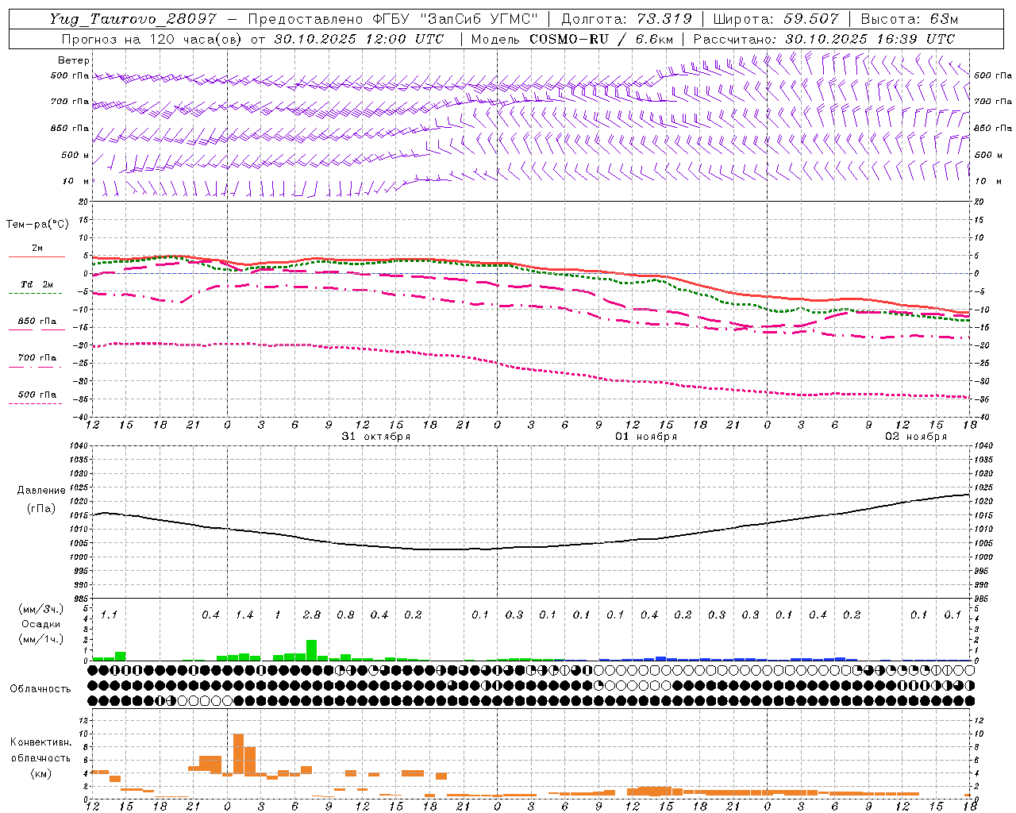Click the Осадки panel label
The image size is (1016, 813).
[40, 624]
